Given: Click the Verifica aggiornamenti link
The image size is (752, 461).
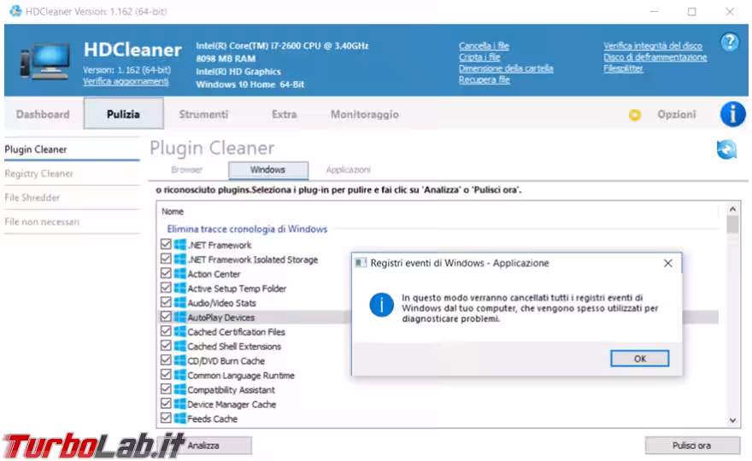Looking at the screenshot, I should [126, 81].
